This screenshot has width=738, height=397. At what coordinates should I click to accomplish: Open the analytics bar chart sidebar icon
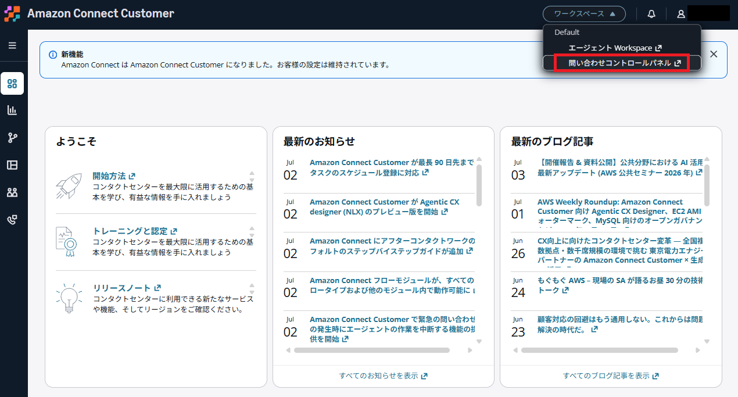(x=12, y=110)
